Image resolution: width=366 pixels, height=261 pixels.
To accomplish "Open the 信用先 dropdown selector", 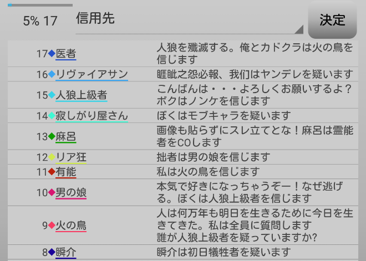I will click(x=189, y=20).
